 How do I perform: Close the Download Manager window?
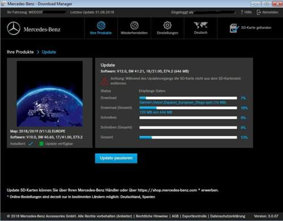coord(277,3)
